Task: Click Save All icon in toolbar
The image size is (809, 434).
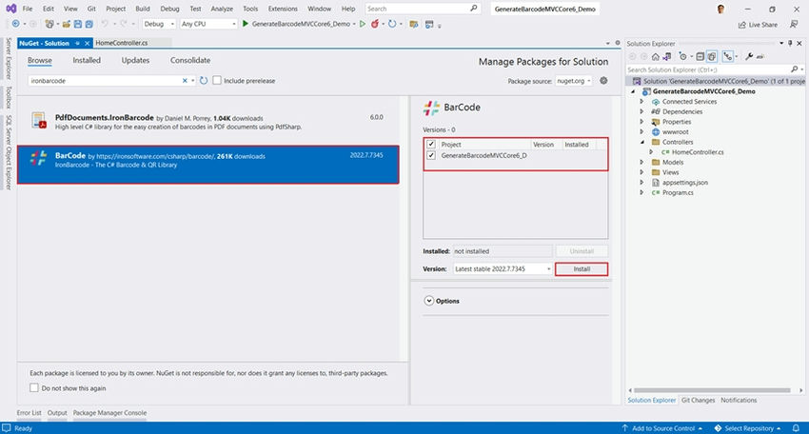Action: pyautogui.click(x=89, y=24)
